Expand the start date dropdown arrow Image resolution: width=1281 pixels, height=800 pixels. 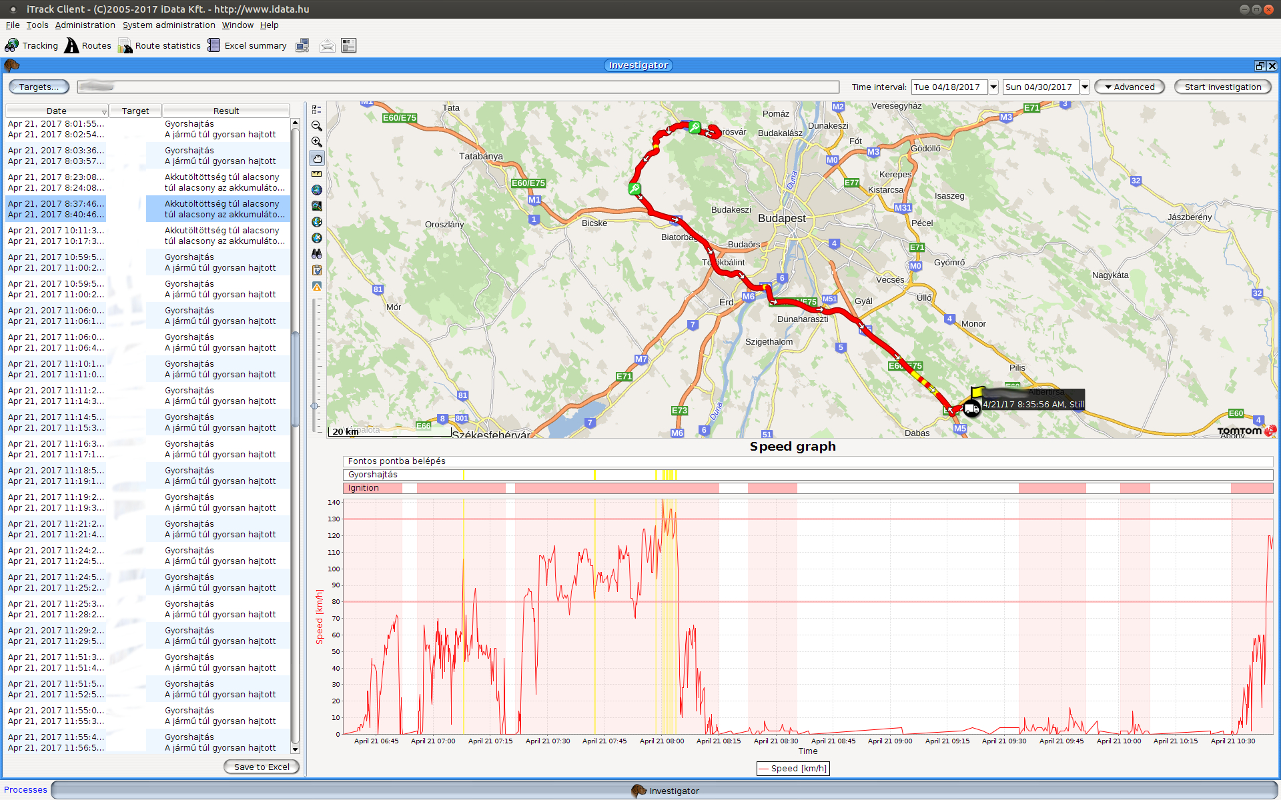[x=993, y=87]
